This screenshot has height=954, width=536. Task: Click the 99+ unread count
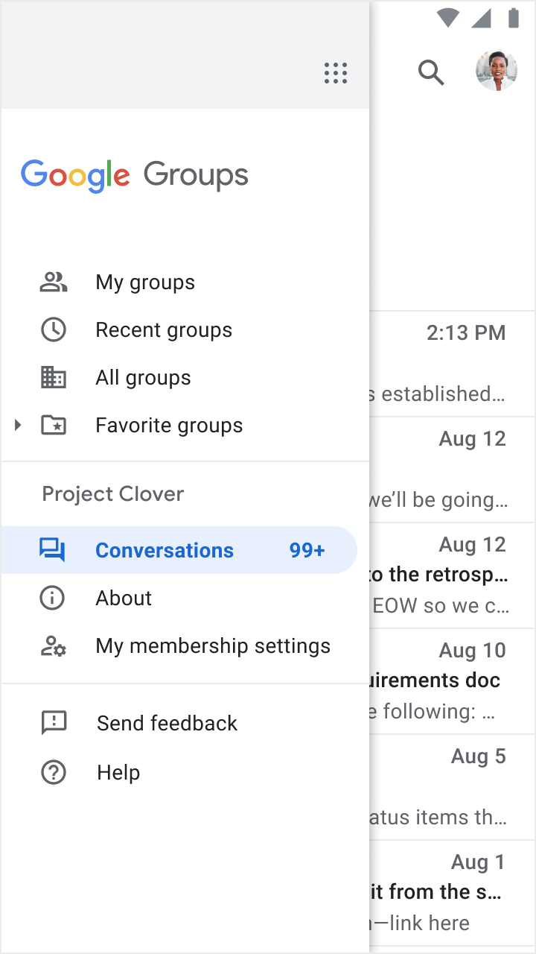coord(307,550)
